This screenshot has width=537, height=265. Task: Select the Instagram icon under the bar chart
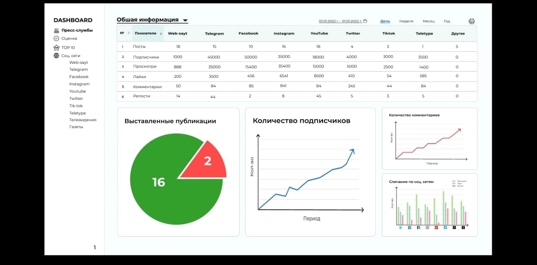428,227
